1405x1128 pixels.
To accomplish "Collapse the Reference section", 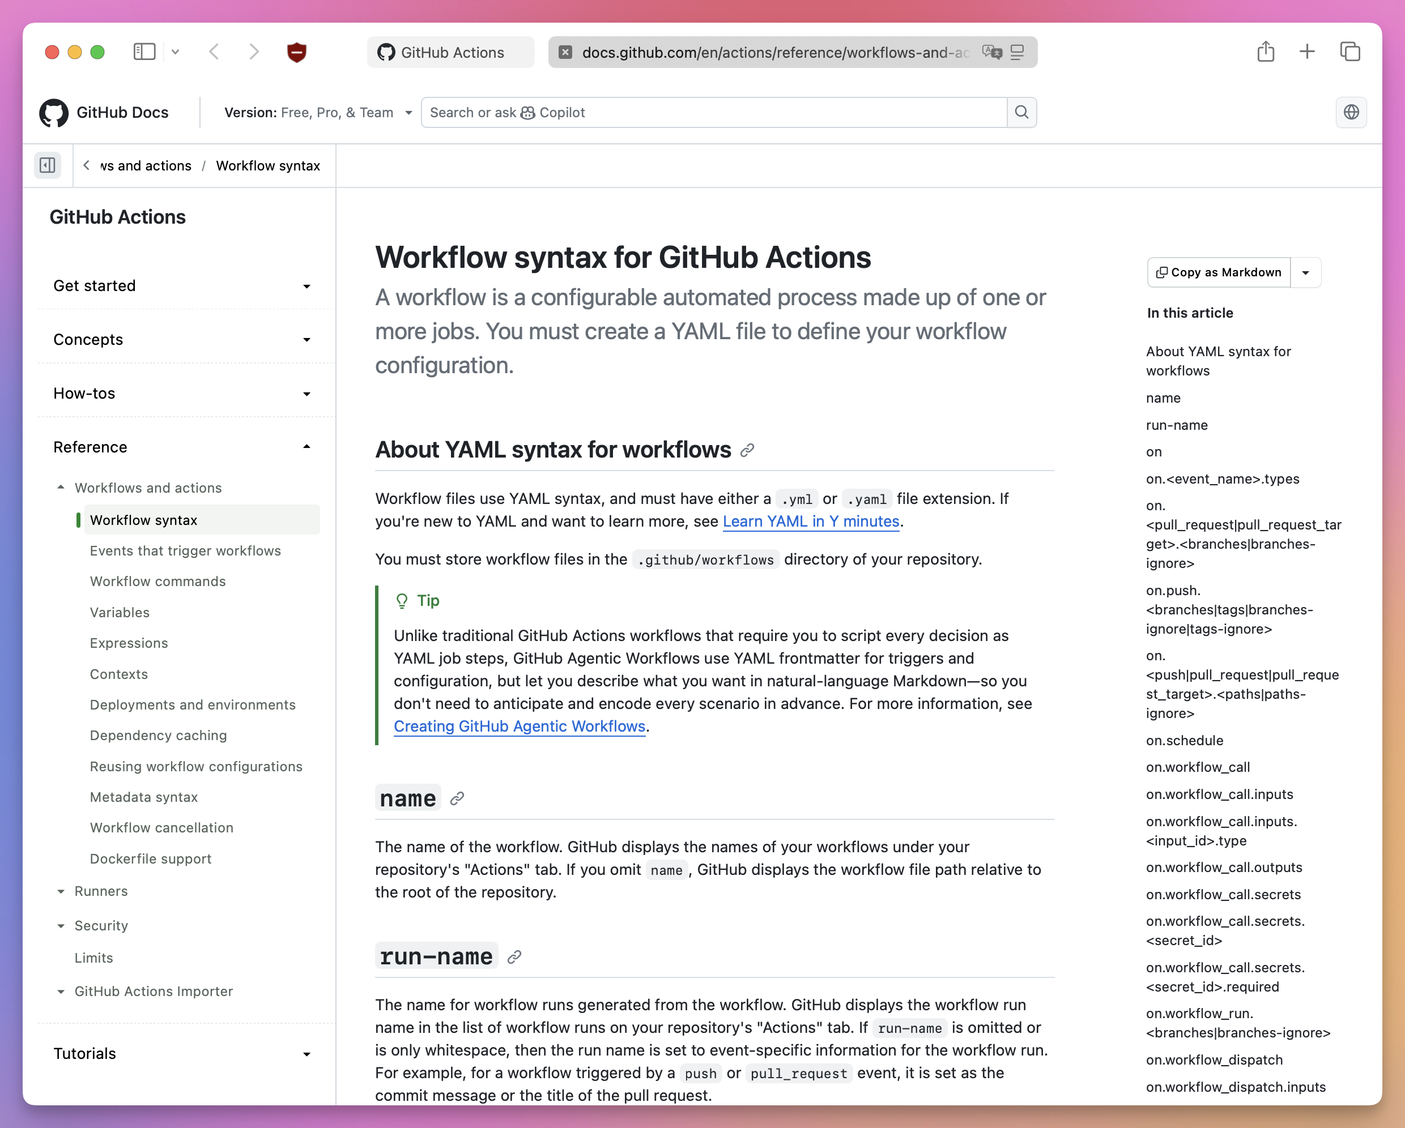I will coord(182,447).
